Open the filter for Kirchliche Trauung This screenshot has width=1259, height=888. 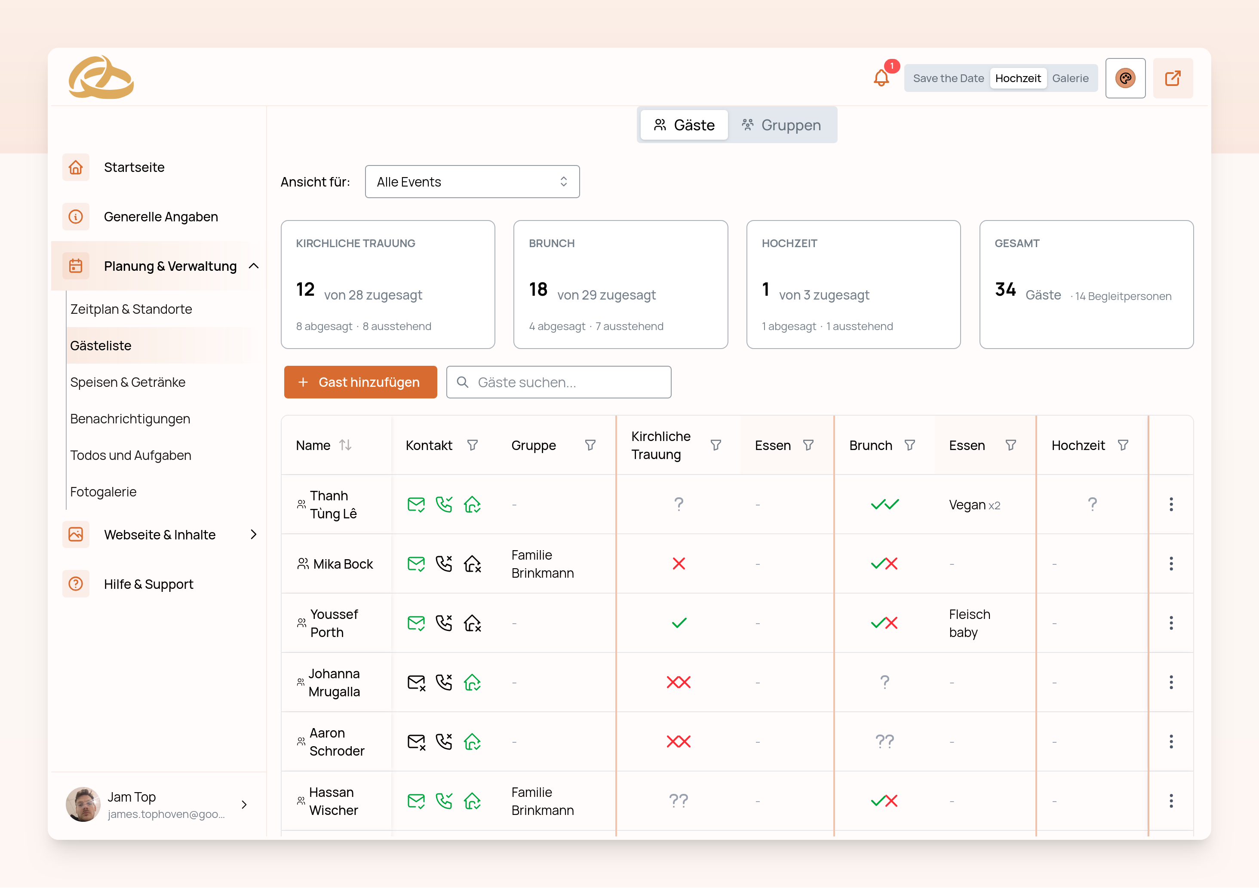(x=715, y=444)
